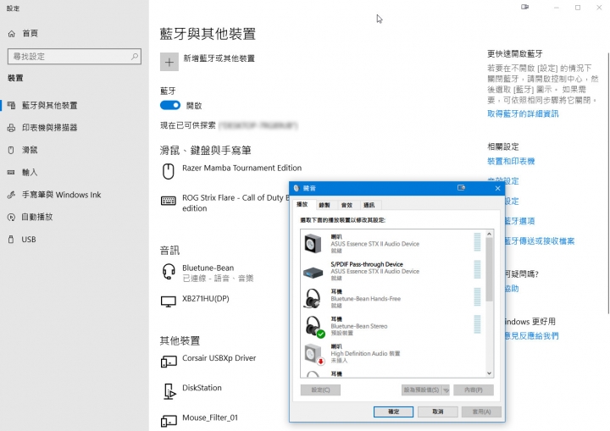The width and height of the screenshot is (610, 431).
Task: Click inside the 尋找設定 search field
Action: point(75,57)
